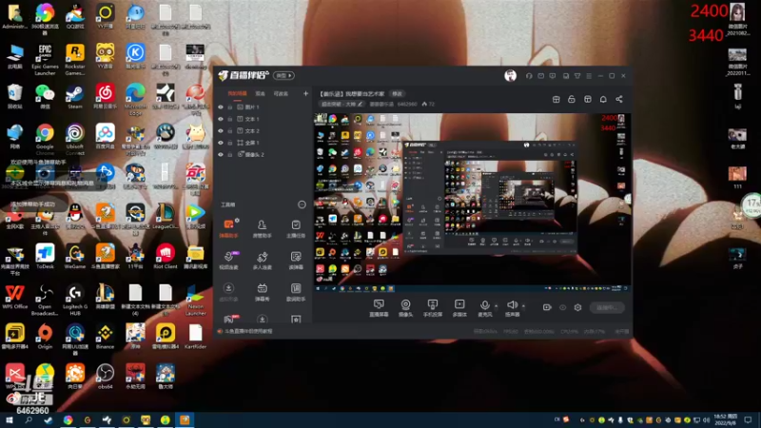Add a 直播屏幕 screen capture source
This screenshot has height=428, width=761.
coord(379,307)
